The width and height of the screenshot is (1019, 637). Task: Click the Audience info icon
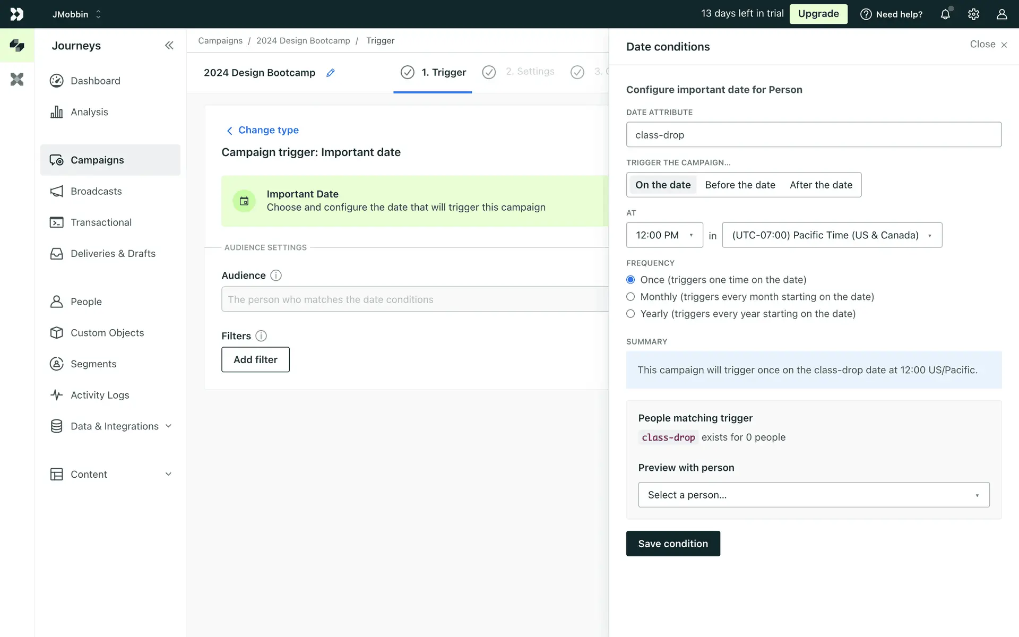pyautogui.click(x=276, y=276)
